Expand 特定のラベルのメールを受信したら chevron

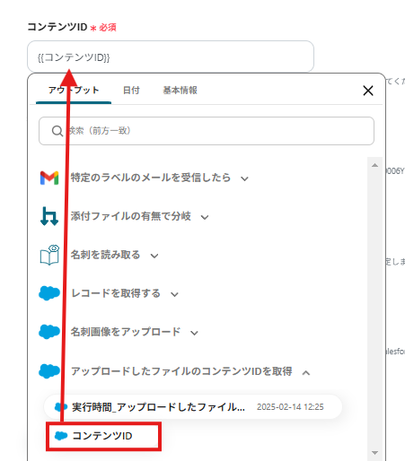(x=244, y=178)
